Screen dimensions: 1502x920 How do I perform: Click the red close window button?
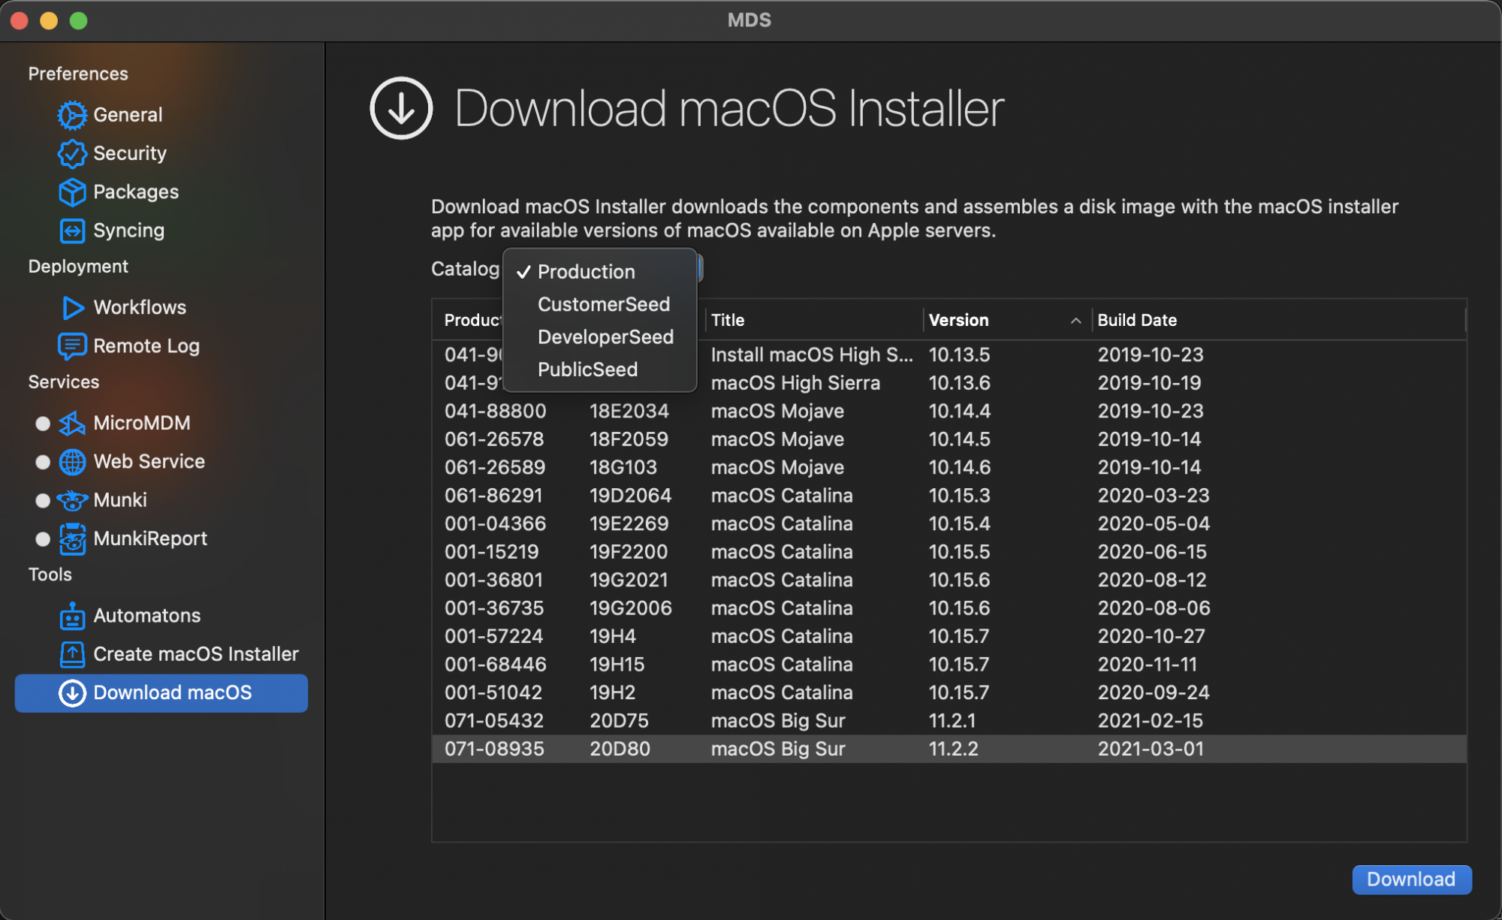click(20, 20)
